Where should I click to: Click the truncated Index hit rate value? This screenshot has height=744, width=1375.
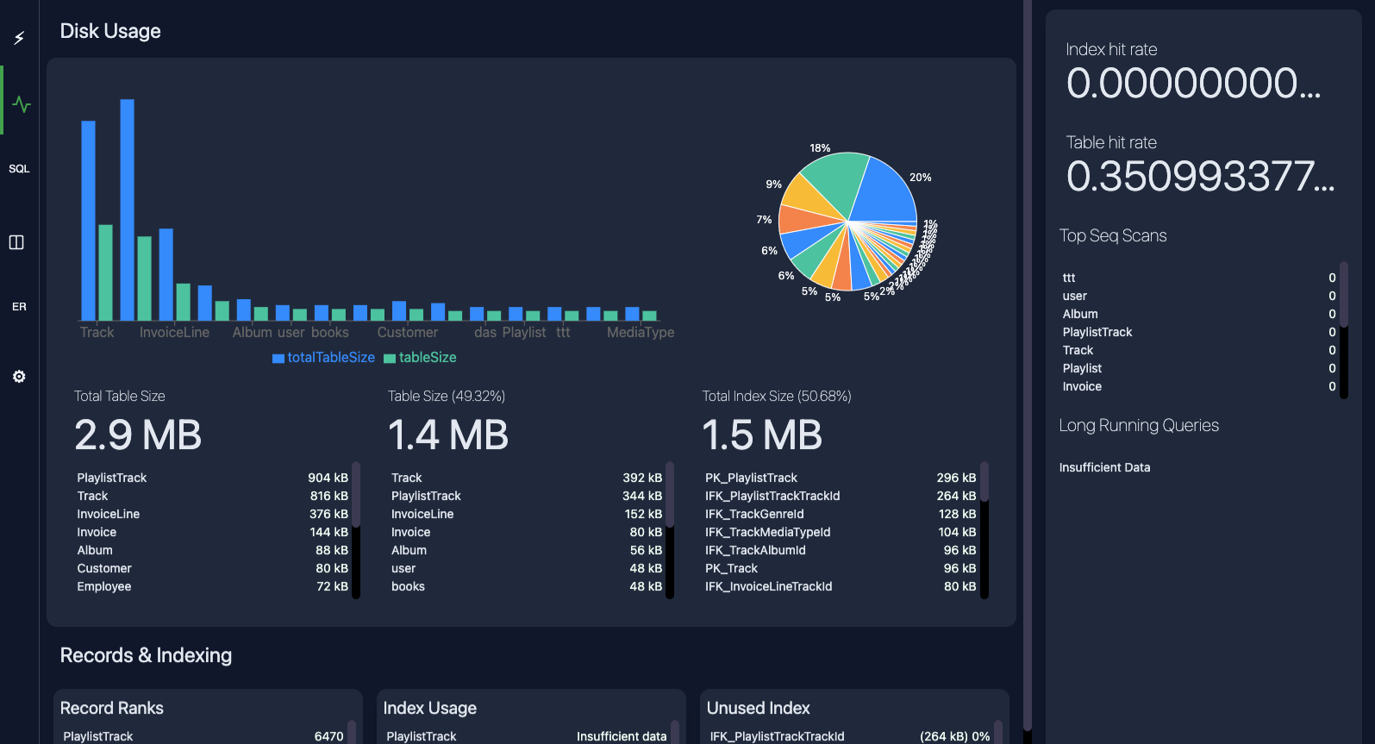1193,84
